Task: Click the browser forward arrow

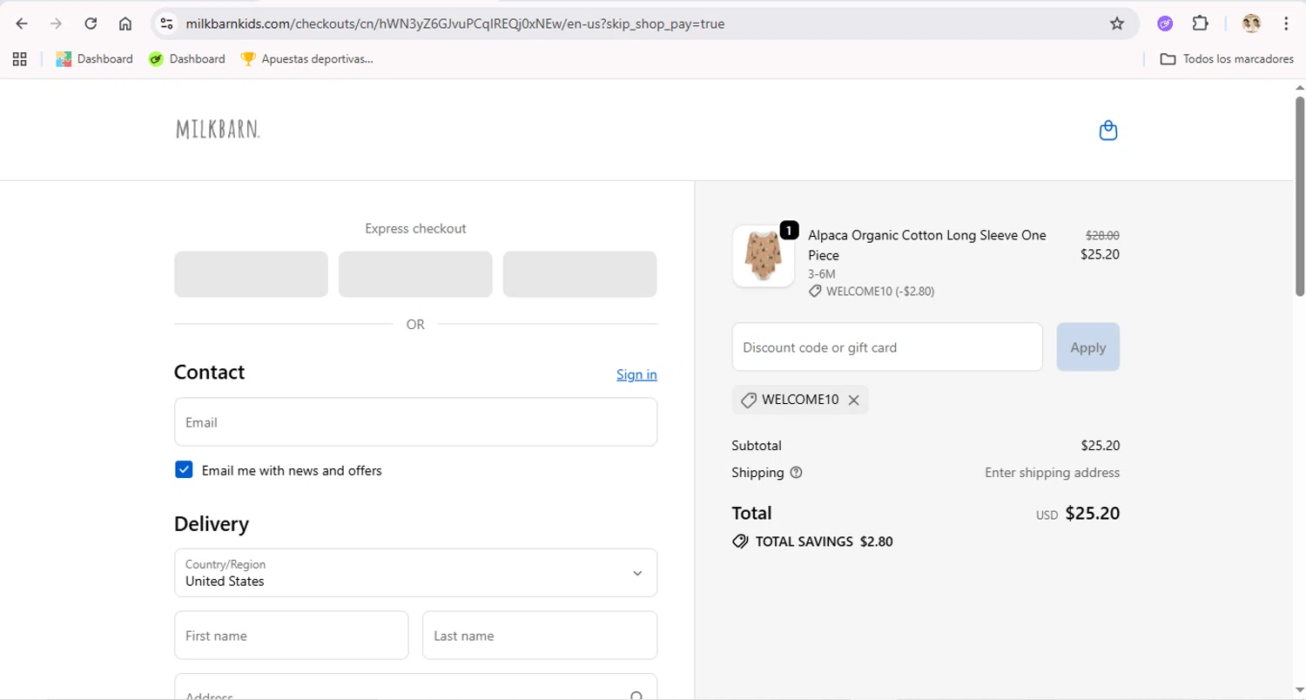Action: (56, 24)
